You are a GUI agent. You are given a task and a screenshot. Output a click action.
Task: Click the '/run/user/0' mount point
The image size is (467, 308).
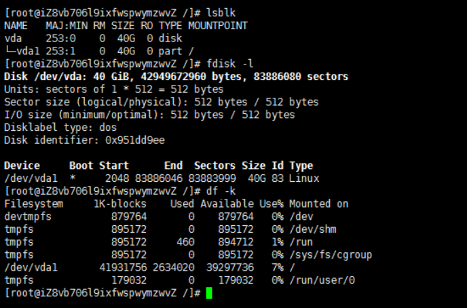click(x=322, y=280)
